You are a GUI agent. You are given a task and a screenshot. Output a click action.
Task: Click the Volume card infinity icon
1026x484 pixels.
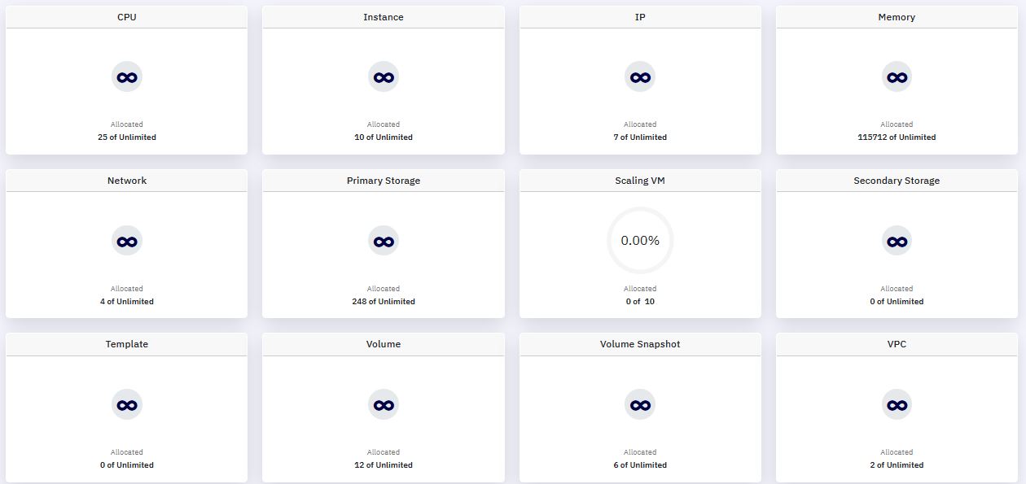coord(384,404)
